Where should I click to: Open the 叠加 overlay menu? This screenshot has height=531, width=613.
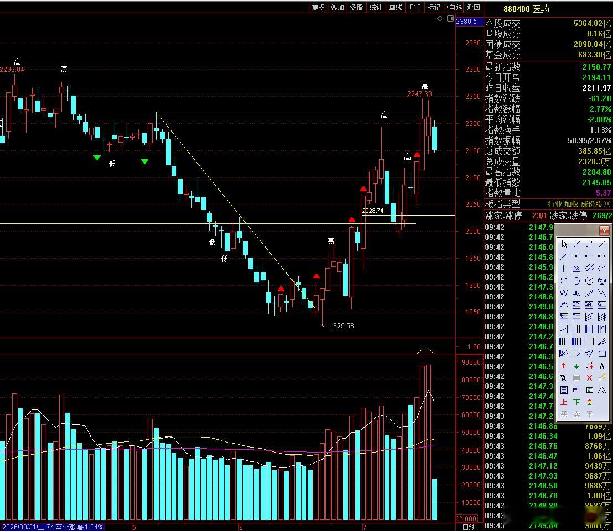[337, 7]
